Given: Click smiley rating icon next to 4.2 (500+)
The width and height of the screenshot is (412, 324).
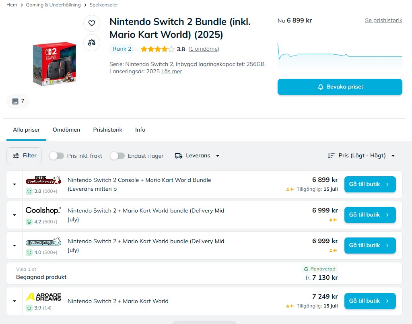Looking at the screenshot, I should coord(29,222).
